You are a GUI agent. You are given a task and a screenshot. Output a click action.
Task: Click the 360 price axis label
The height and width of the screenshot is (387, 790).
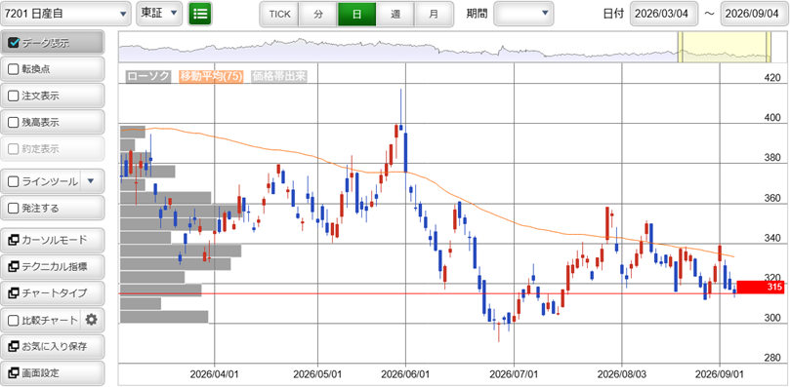click(771, 198)
